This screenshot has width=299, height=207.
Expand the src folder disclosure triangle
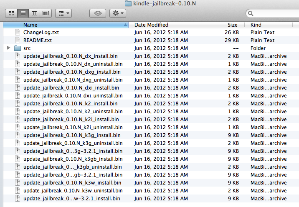8,48
